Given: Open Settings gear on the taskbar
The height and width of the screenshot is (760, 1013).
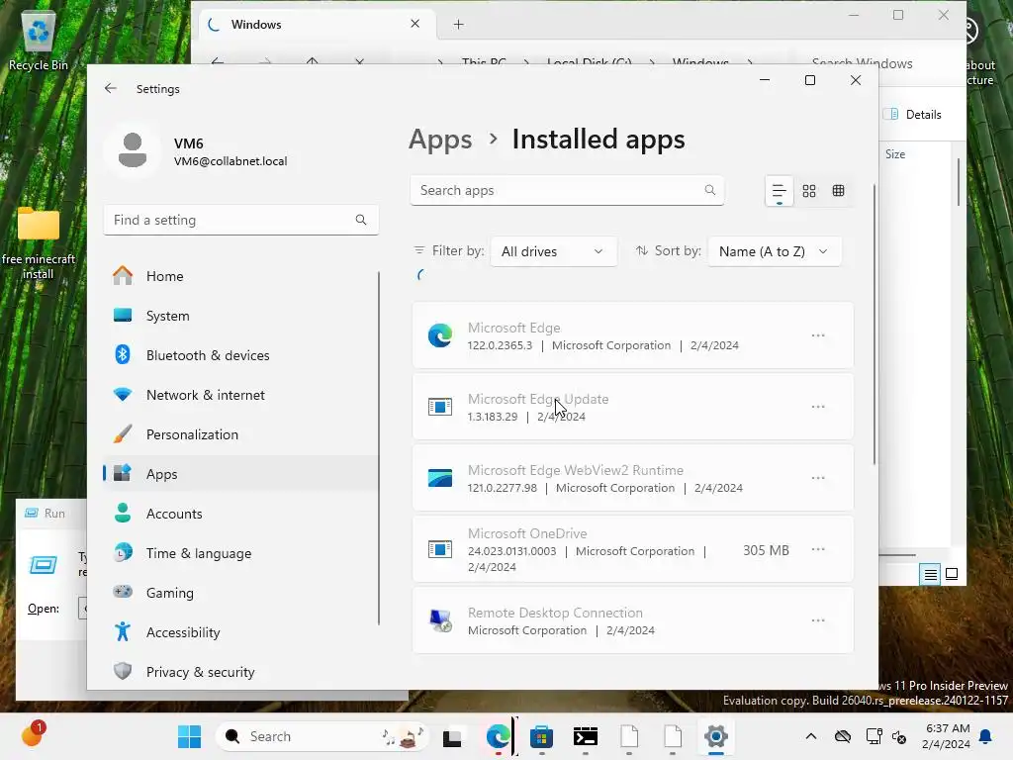Looking at the screenshot, I should [716, 736].
